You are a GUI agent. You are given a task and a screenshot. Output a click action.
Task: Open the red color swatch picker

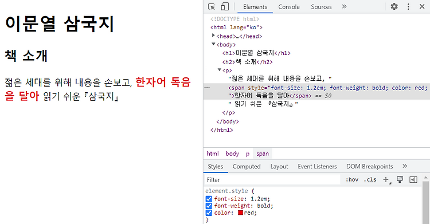(240, 213)
